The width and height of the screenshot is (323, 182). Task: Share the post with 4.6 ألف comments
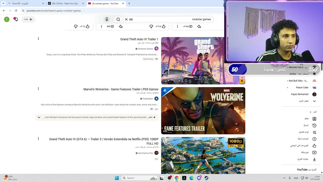199,26
